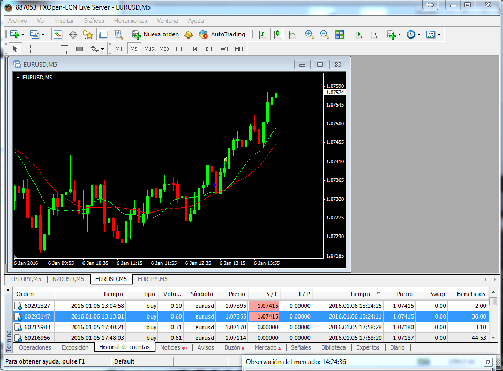Expand the Arrows tool dropdown

(x=103, y=49)
